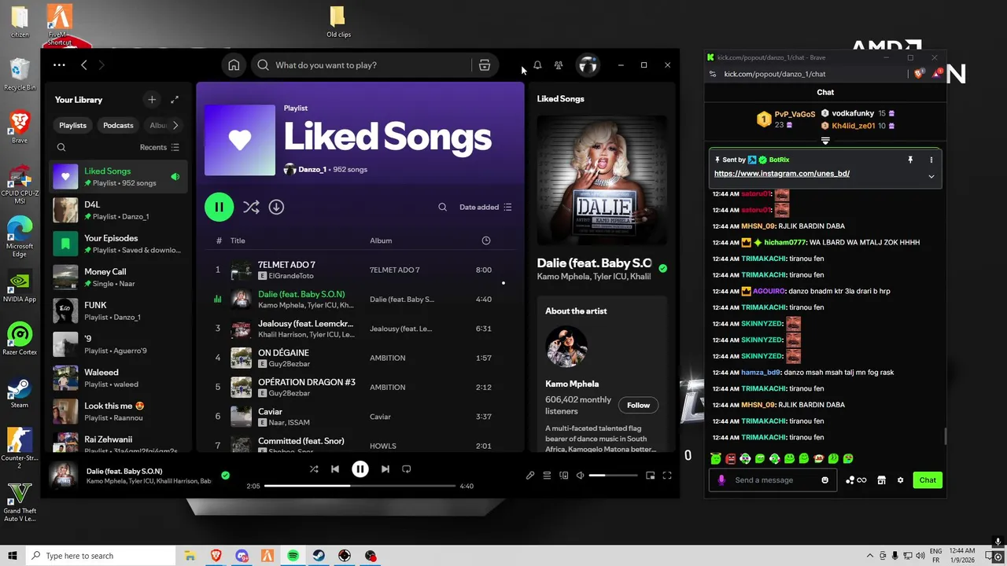The height and width of the screenshot is (566, 1007).
Task: Show more library filter chips arrow
Action: [x=175, y=125]
